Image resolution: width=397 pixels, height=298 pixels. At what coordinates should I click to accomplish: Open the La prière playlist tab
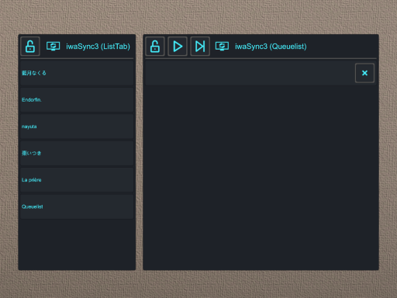pos(77,180)
